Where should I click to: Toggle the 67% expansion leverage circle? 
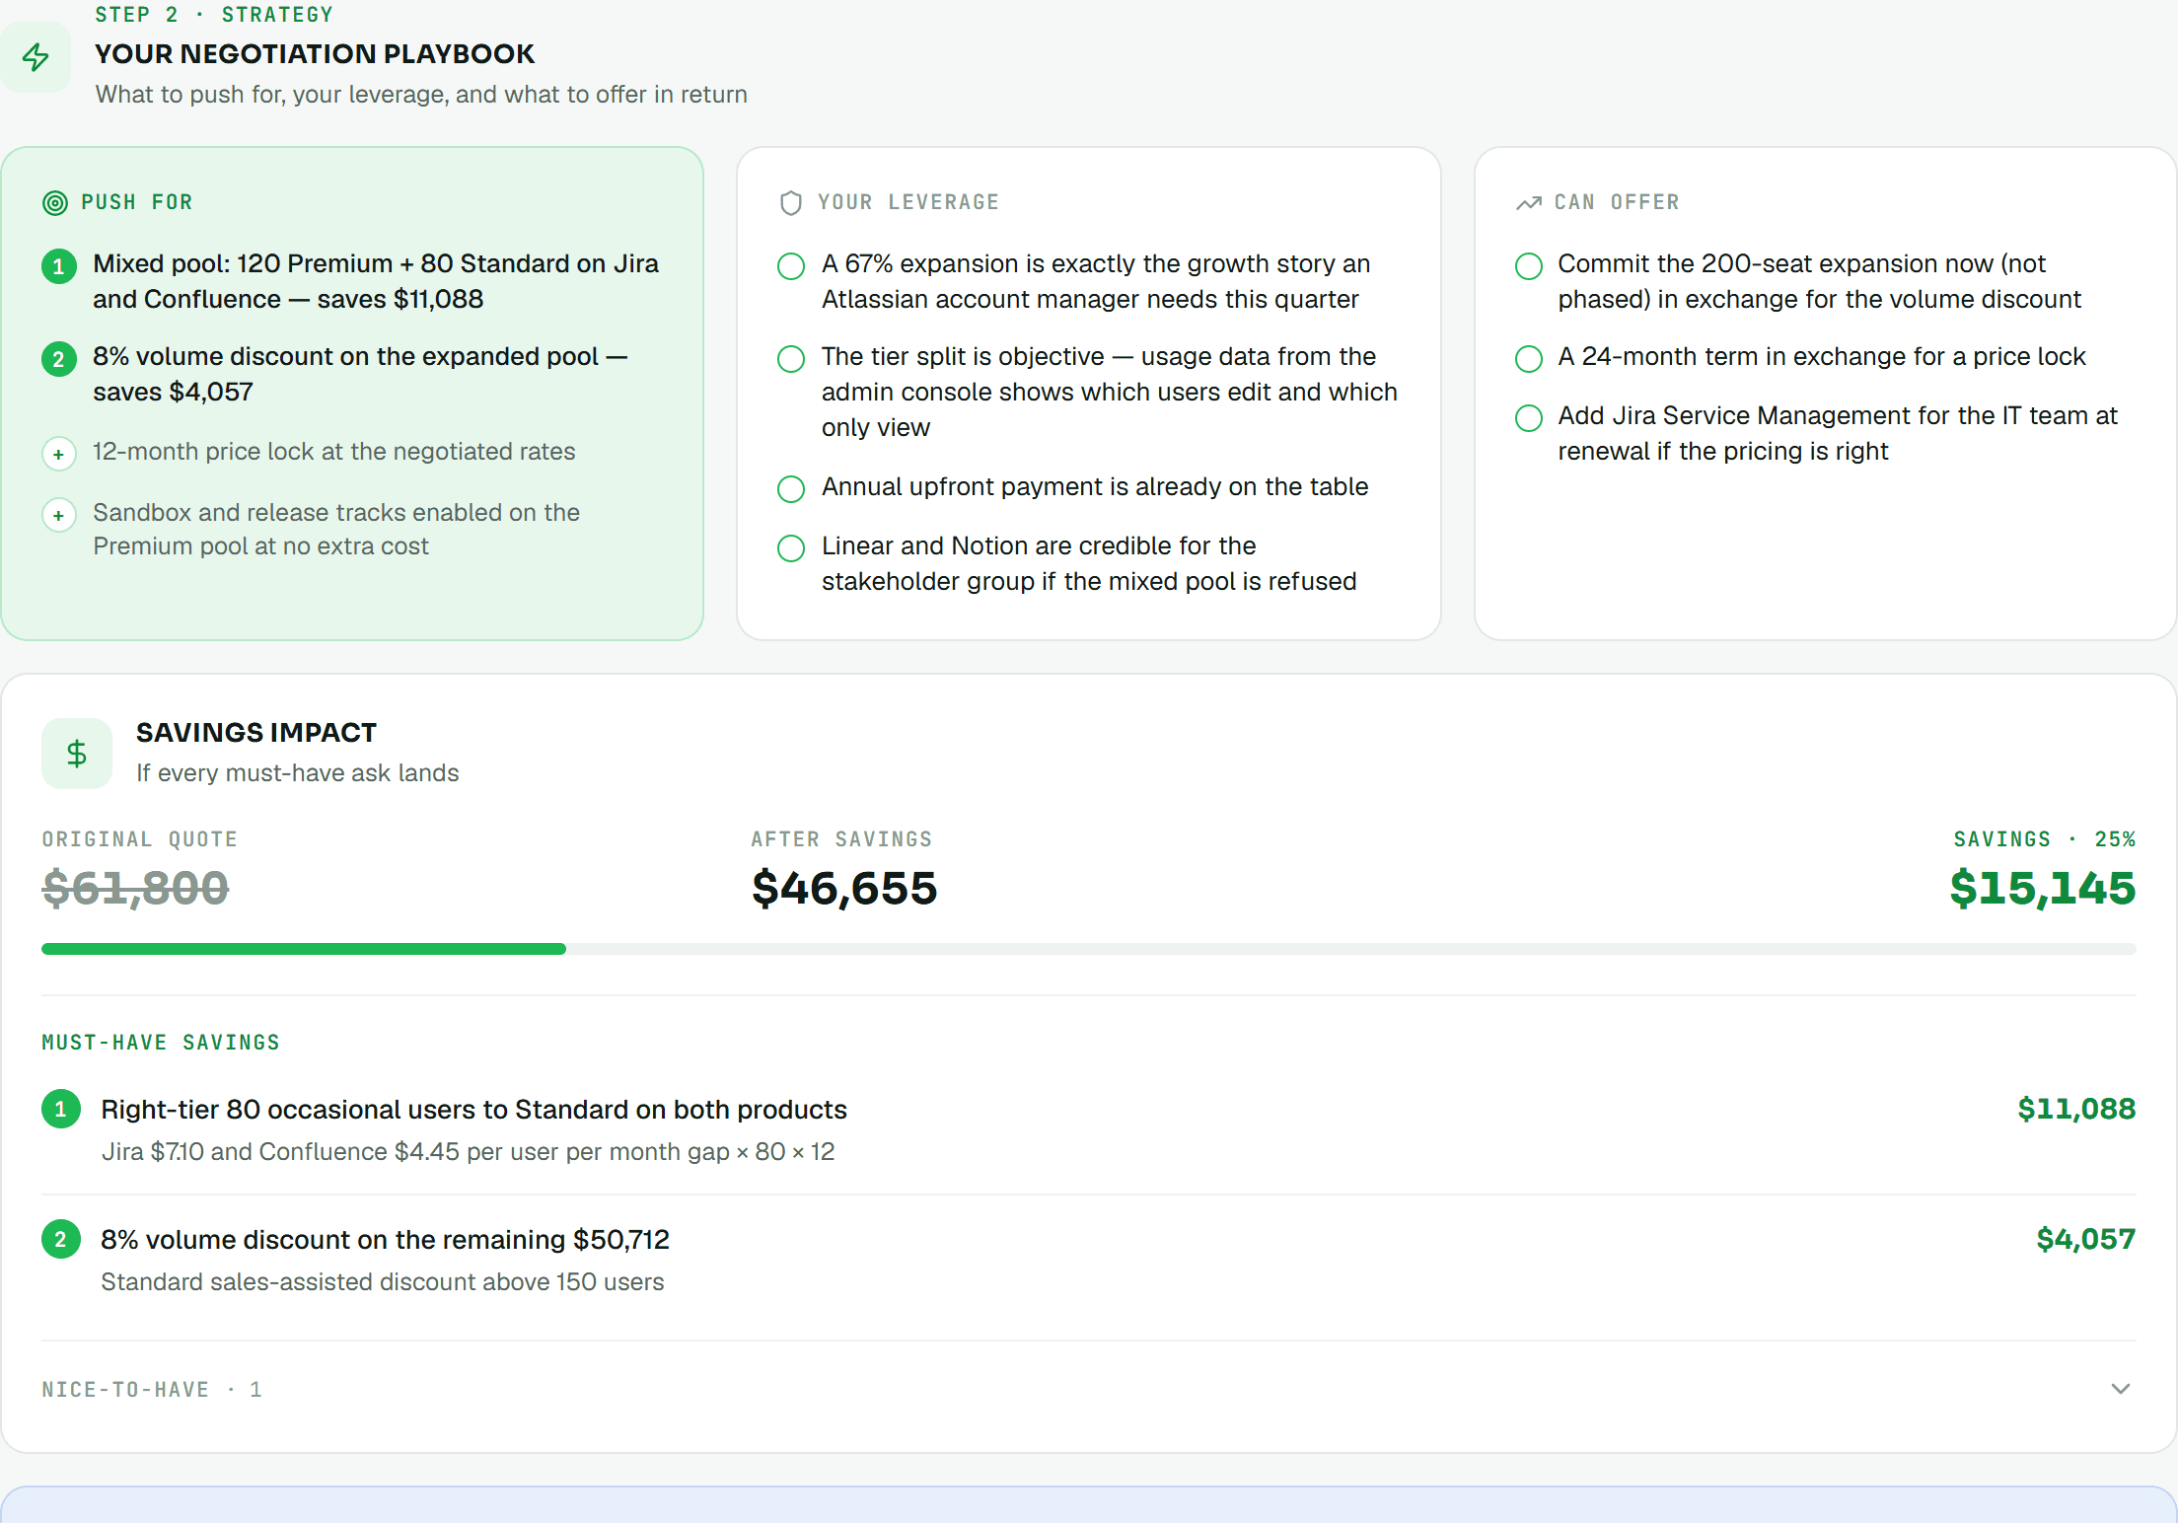[x=791, y=266]
